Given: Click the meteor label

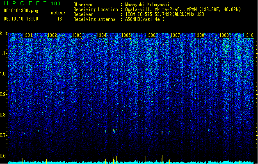Looking at the screenshot, I should click(x=58, y=13).
